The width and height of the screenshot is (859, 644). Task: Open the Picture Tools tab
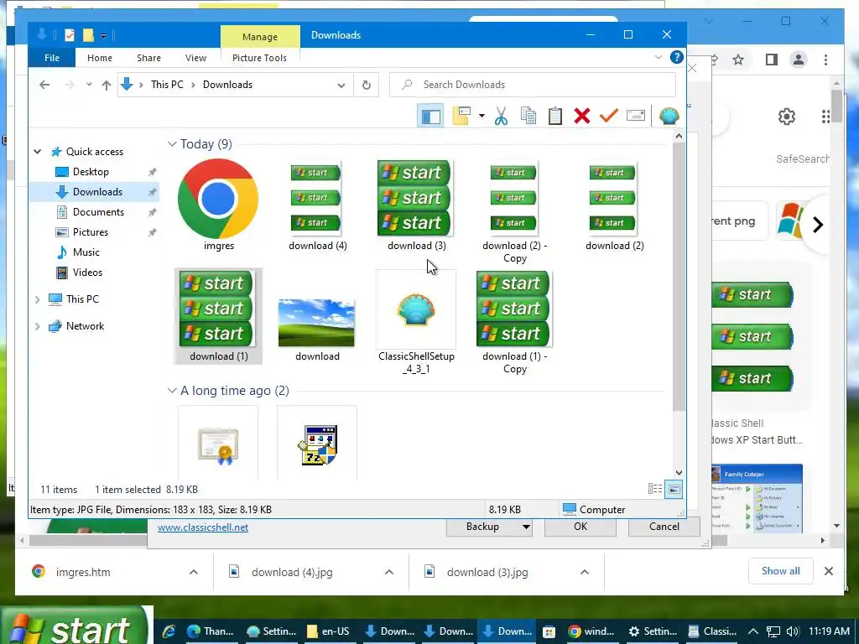coord(260,58)
